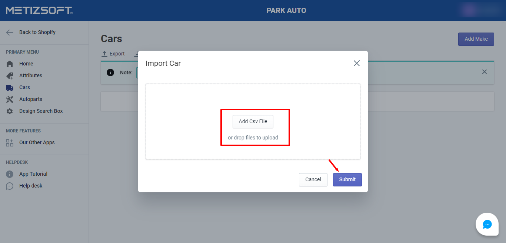
Task: Click the Attributes tag icon
Action: point(10,76)
